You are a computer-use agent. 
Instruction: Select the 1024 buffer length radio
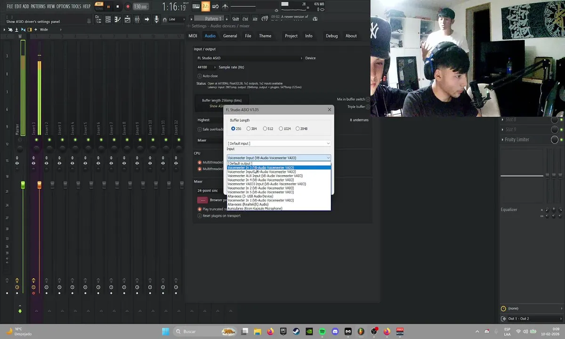281,129
